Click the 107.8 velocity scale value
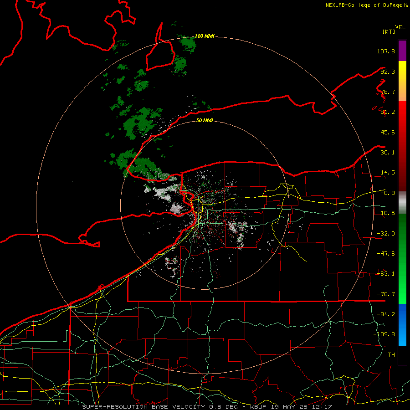 click(386, 51)
